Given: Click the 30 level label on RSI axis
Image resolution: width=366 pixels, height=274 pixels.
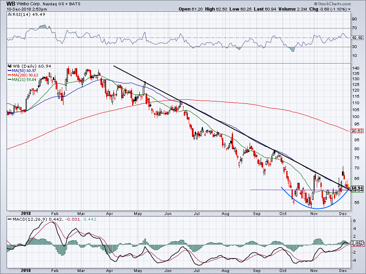Looking at the screenshot, I should coord(355,47).
